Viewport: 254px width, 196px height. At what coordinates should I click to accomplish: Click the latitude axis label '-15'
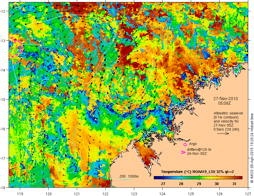[3, 99]
